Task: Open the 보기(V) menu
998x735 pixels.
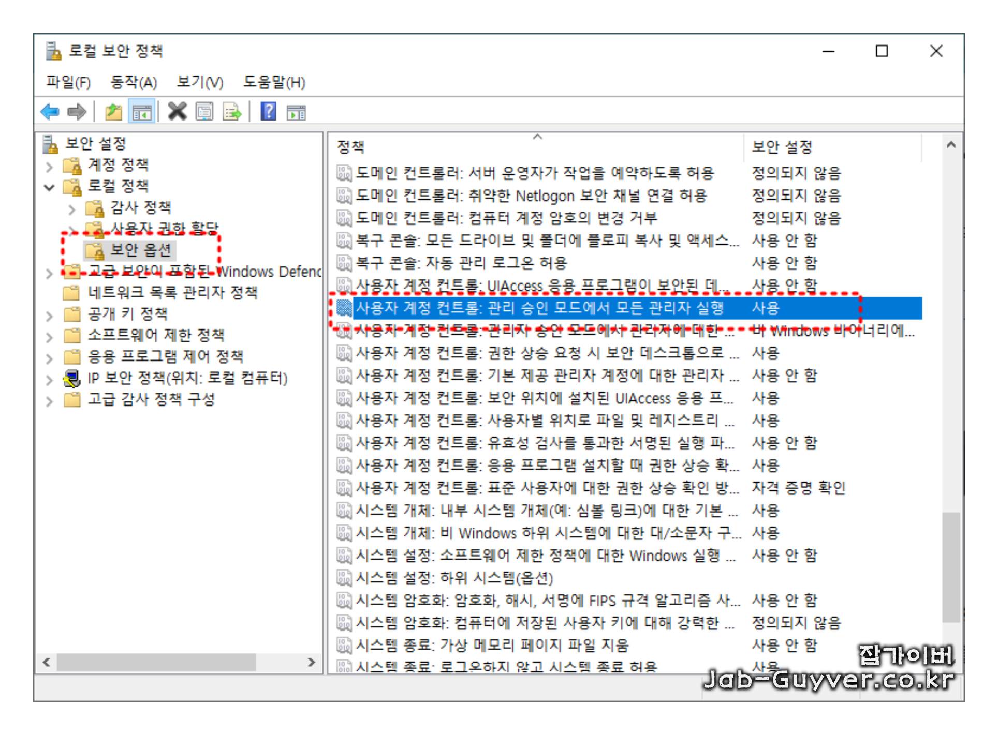Action: [x=200, y=82]
